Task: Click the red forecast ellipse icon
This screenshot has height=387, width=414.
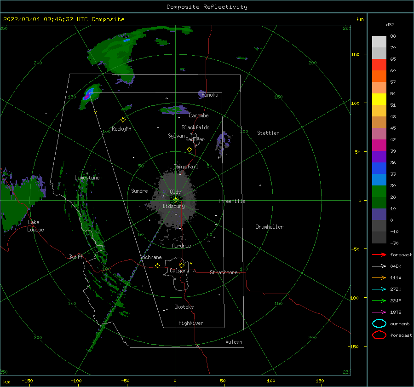Action: pyautogui.click(x=379, y=335)
